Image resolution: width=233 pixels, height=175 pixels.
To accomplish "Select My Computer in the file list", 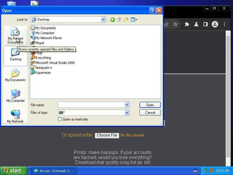I will (x=43, y=33).
